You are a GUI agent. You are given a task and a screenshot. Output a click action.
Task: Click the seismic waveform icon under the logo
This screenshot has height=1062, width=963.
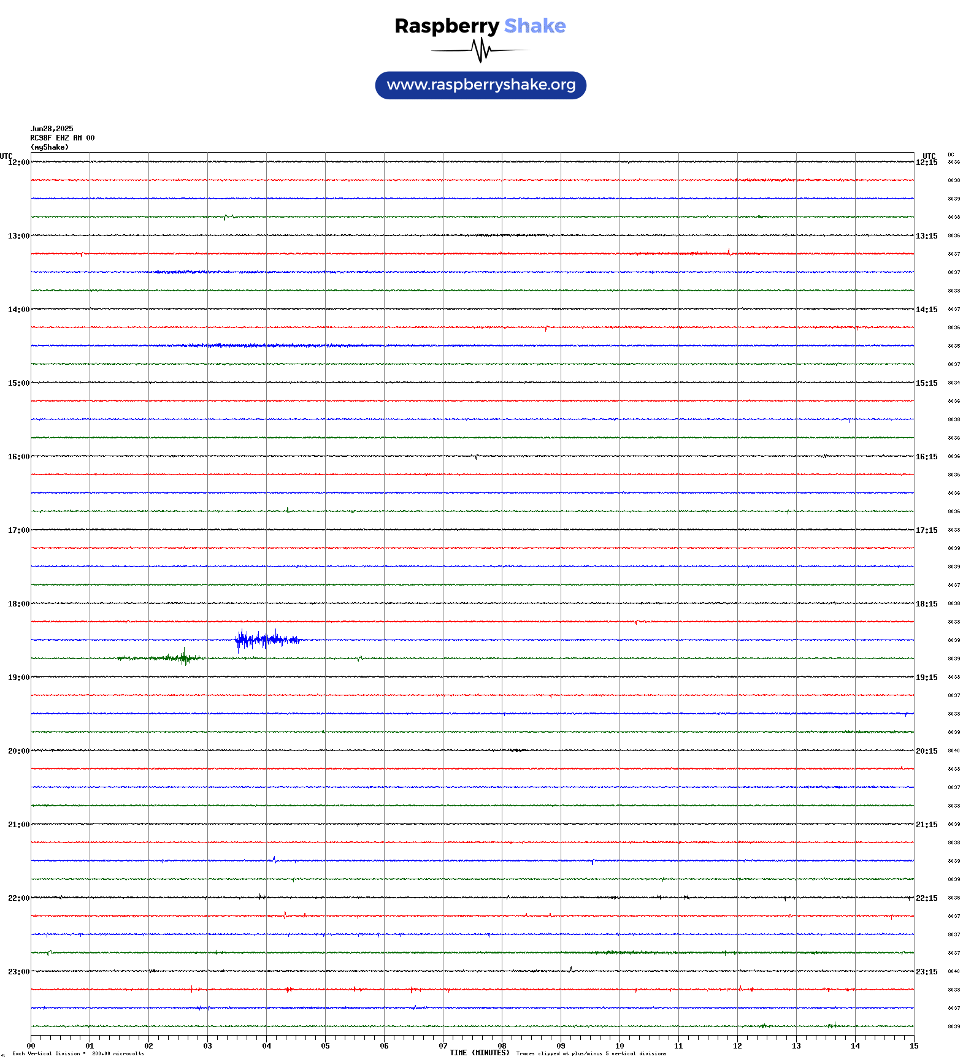[x=480, y=50]
